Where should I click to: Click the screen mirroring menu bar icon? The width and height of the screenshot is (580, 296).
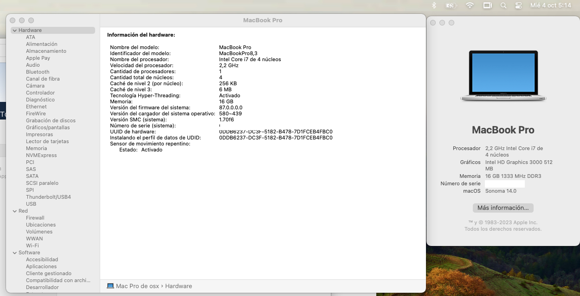[487, 6]
